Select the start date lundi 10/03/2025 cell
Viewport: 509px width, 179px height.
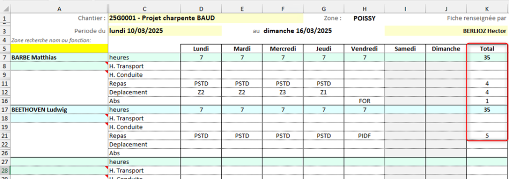tap(165, 31)
